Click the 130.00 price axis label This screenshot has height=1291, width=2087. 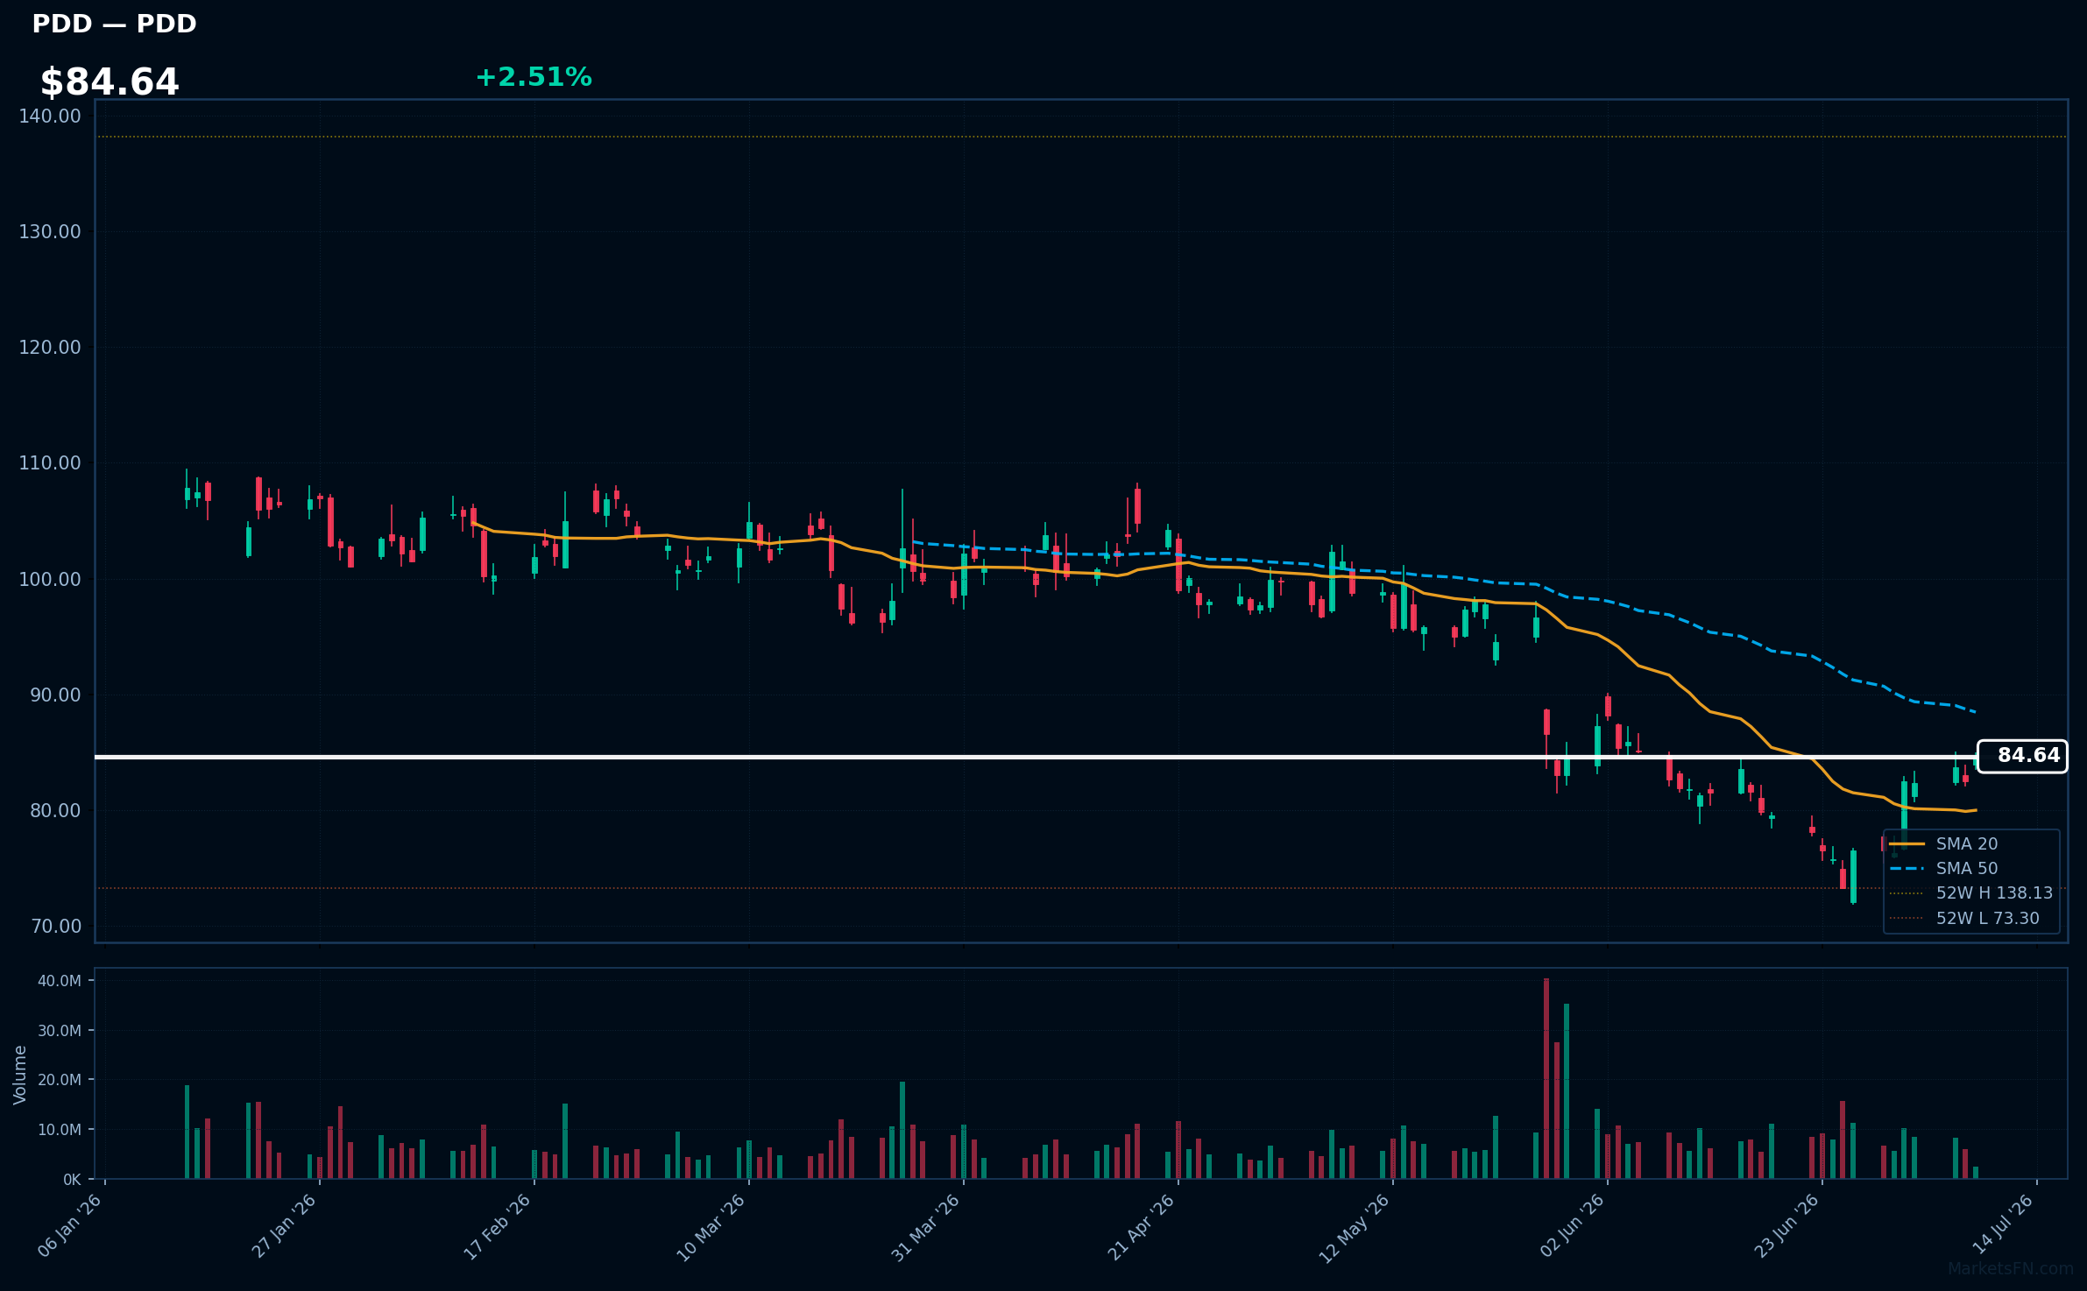coord(50,231)
